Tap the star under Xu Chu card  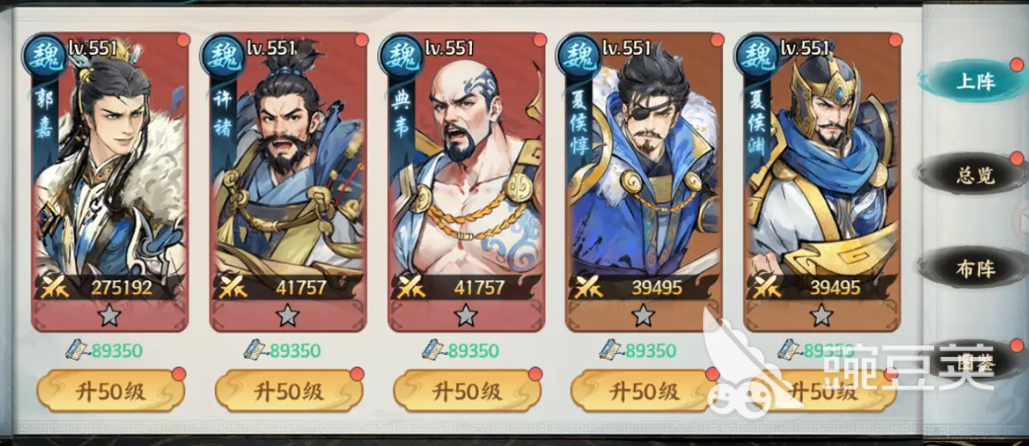287,314
